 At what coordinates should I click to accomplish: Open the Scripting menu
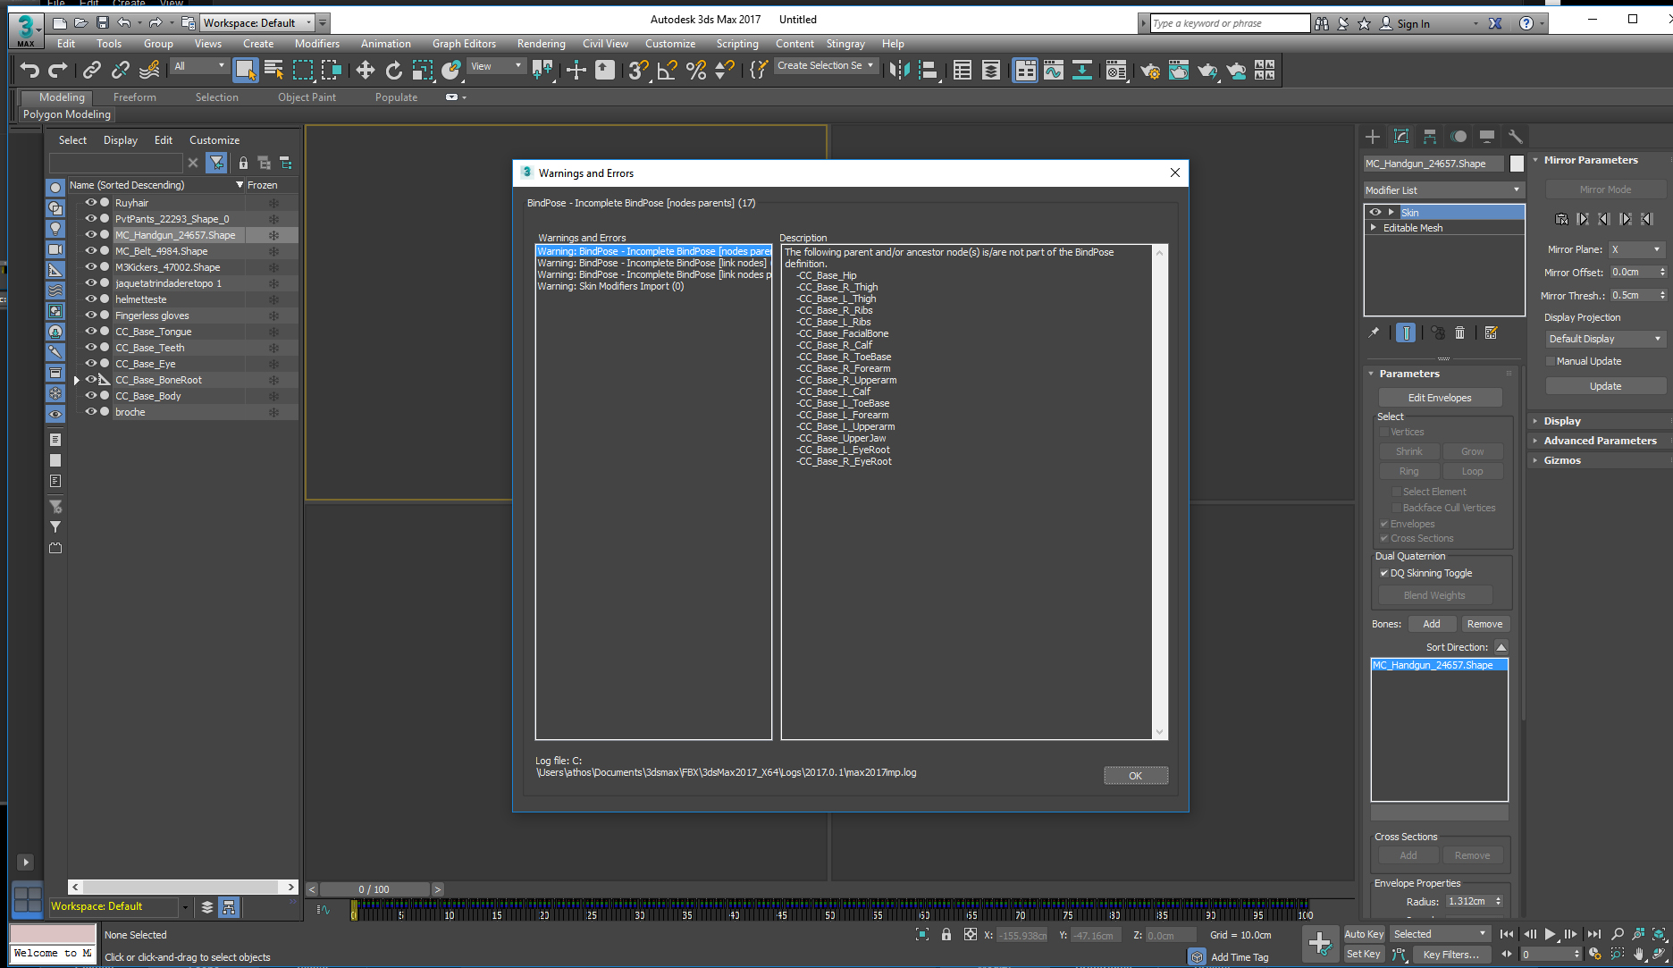tap(736, 44)
